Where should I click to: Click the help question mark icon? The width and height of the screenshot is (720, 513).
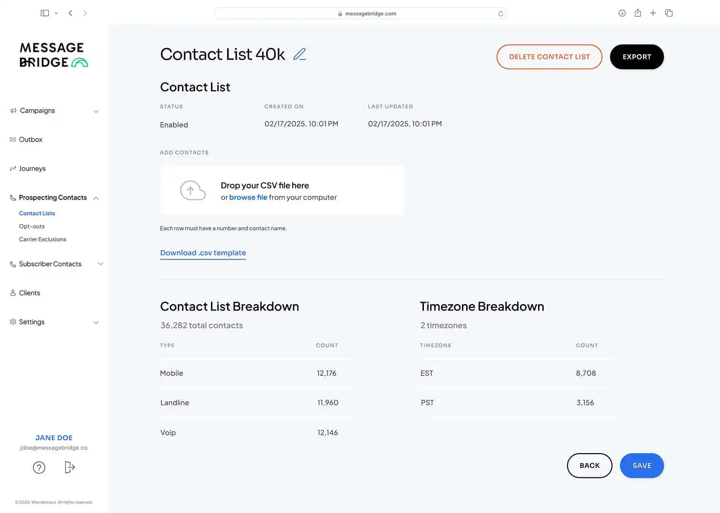[x=39, y=467]
